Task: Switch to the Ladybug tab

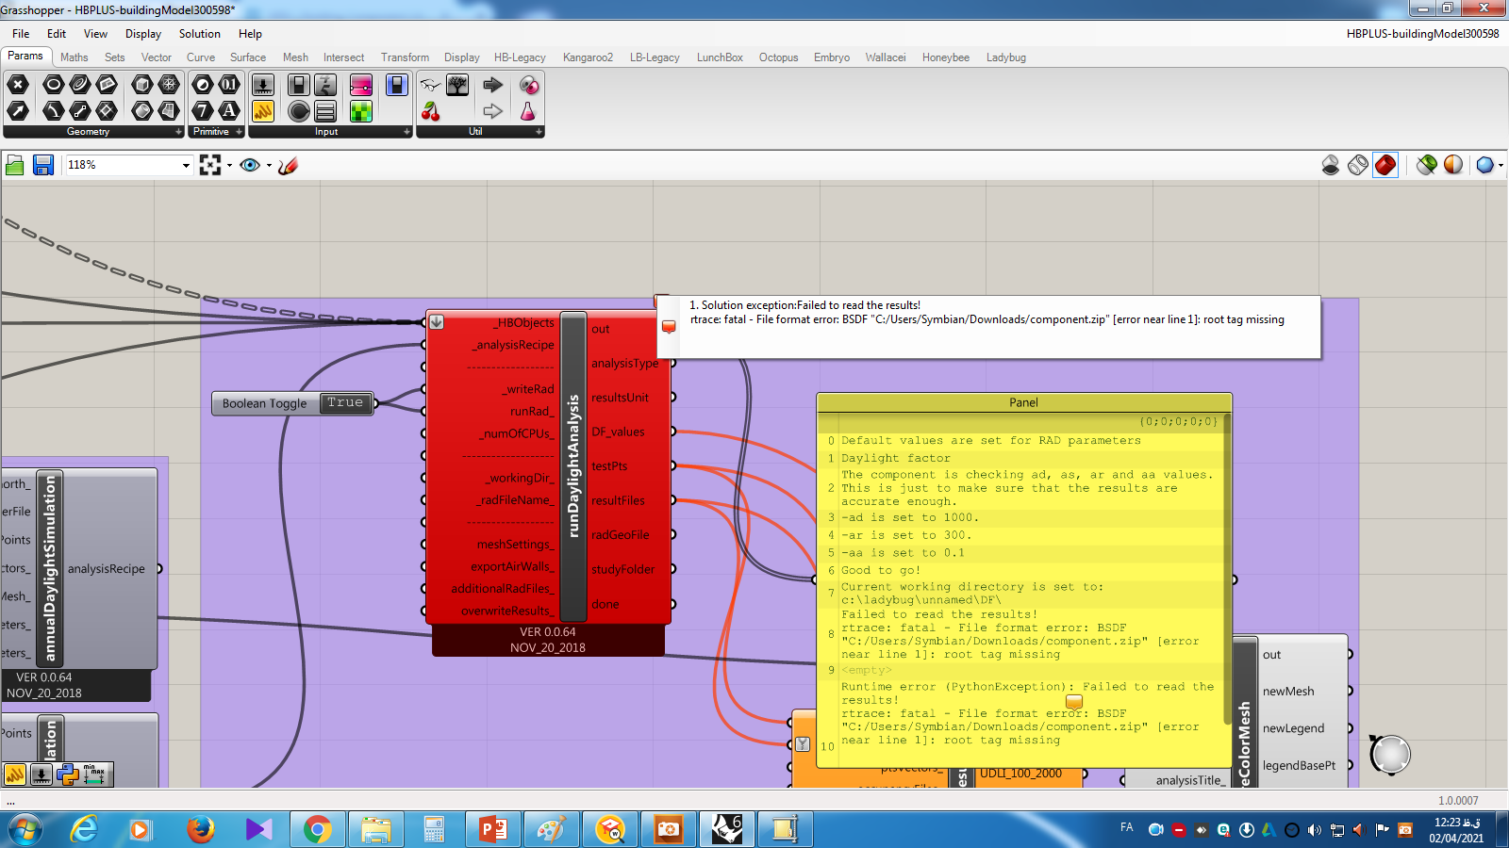Action: coord(1006,57)
